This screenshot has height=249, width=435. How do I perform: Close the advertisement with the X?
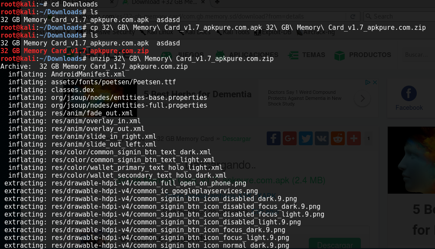point(374,82)
